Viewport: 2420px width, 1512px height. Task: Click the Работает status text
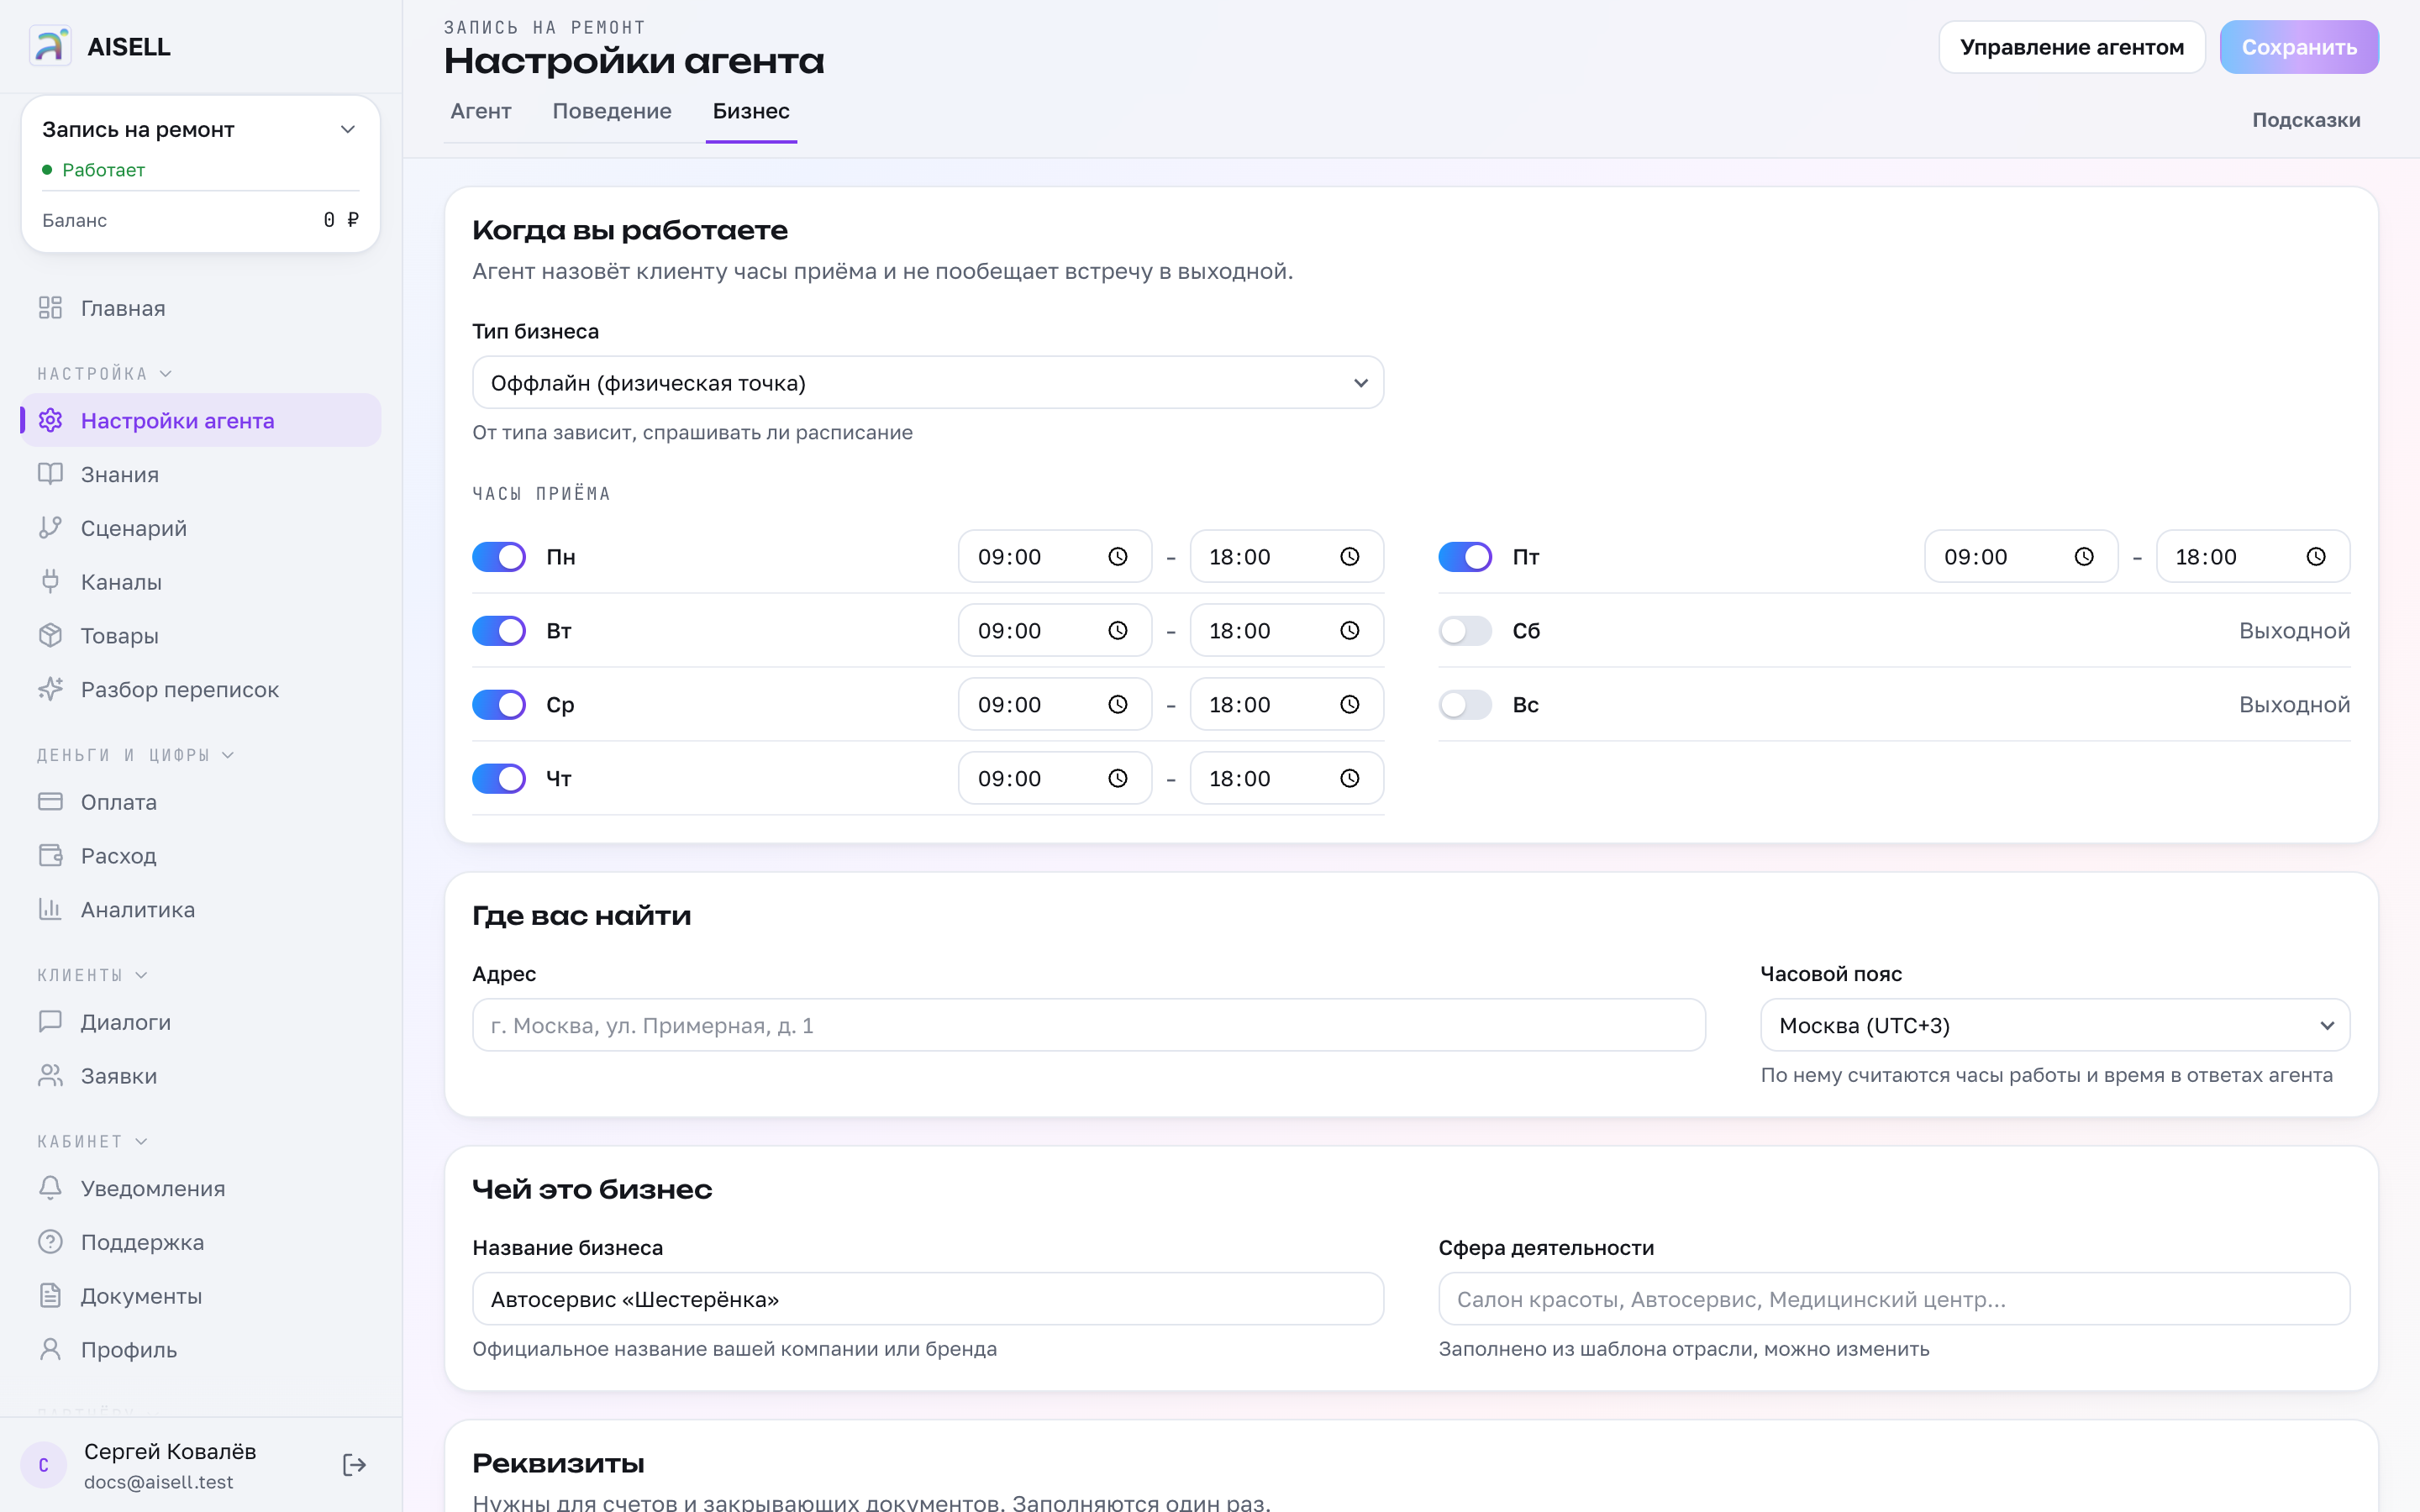click(x=104, y=170)
